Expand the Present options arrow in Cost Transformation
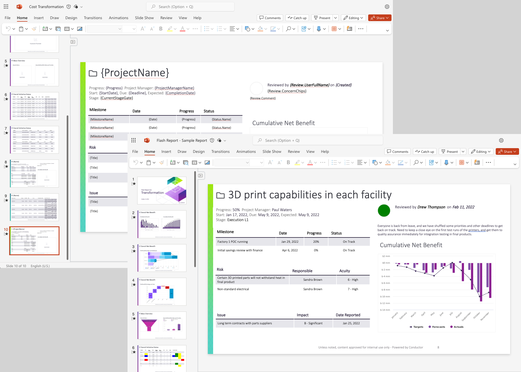521x372 pixels. 335,18
